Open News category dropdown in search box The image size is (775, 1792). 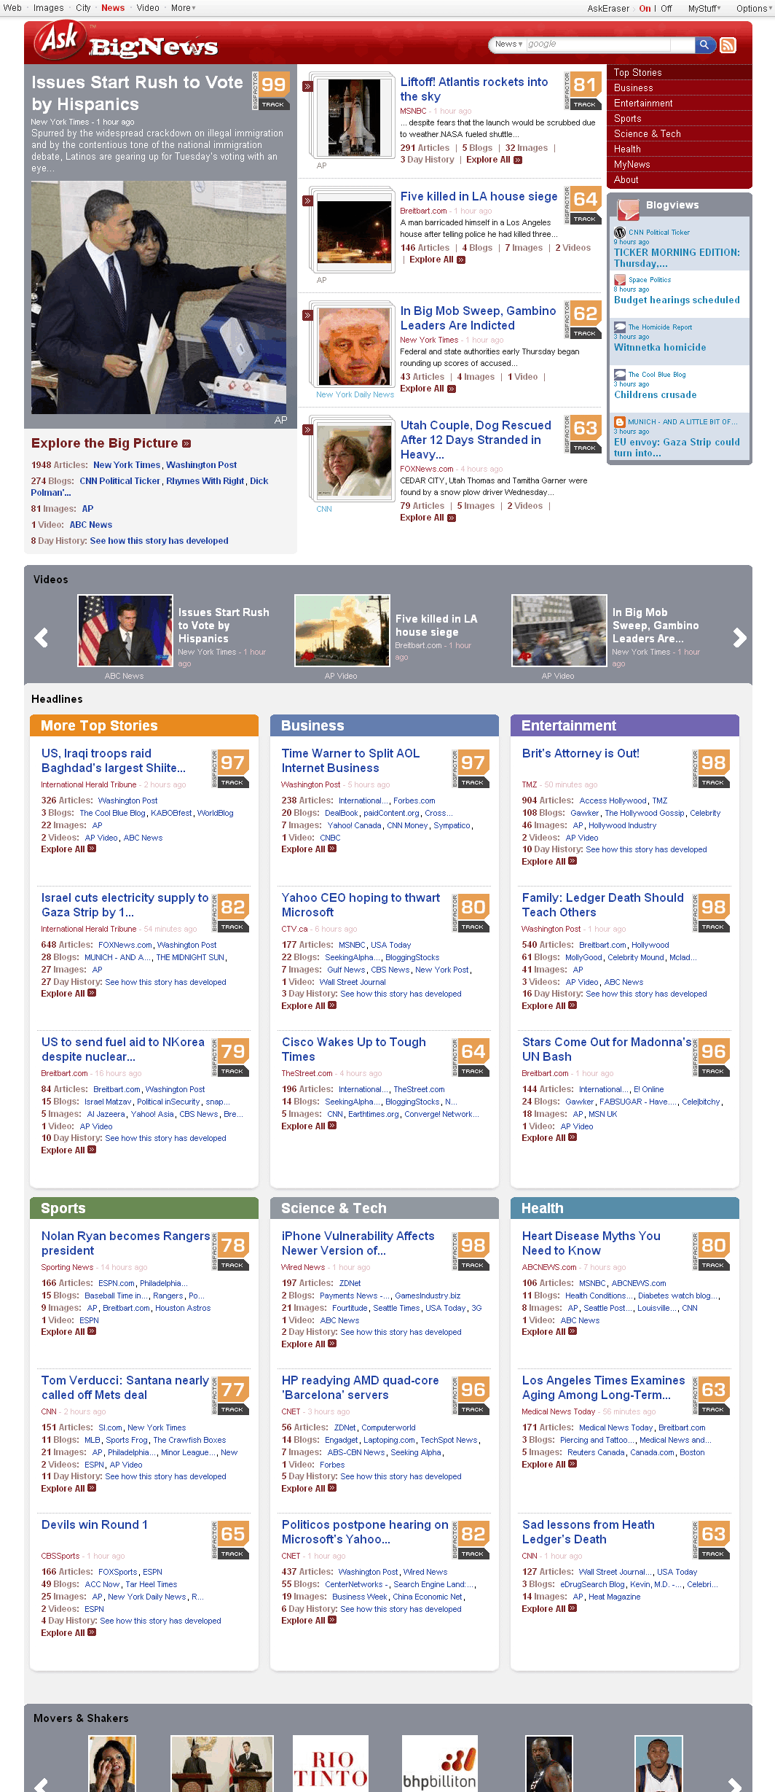tap(508, 44)
